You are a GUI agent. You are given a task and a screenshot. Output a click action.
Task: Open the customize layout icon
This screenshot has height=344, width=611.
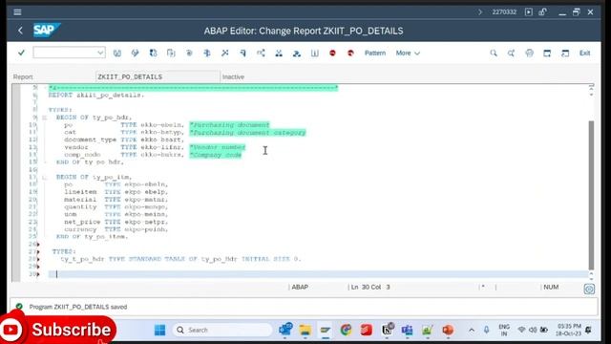point(565,54)
